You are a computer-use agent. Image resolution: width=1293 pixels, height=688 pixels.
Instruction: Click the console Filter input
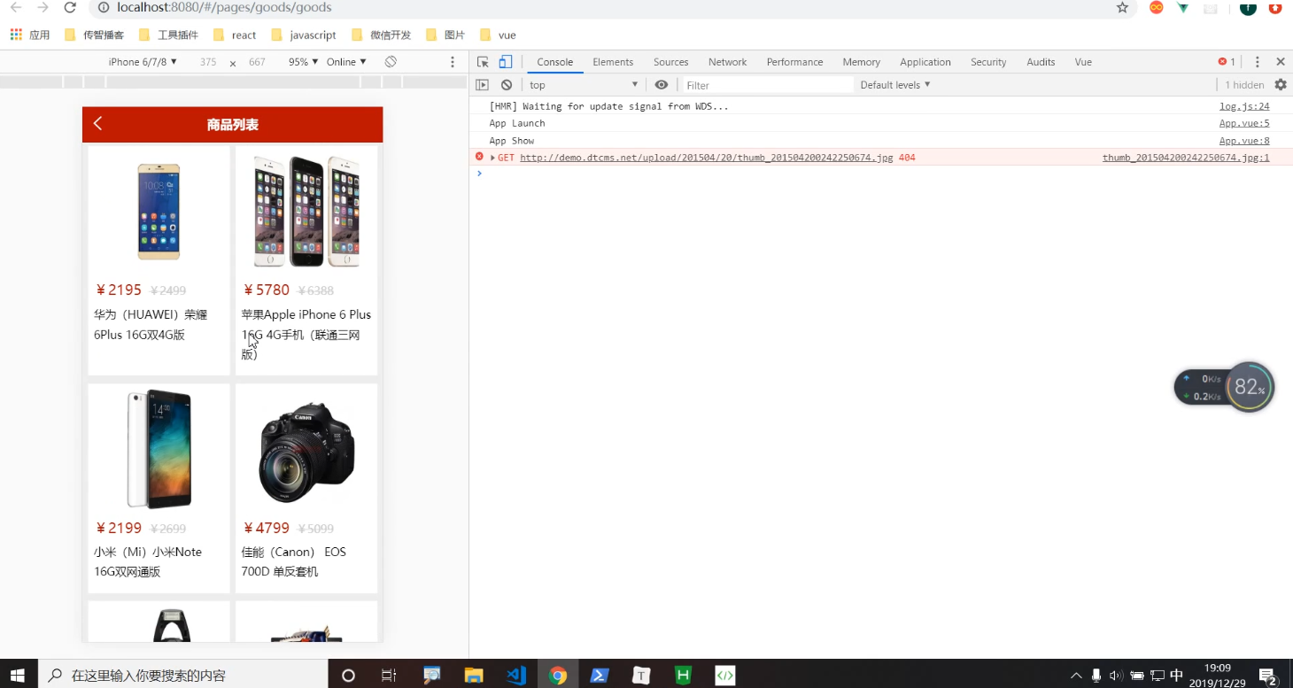pyautogui.click(x=767, y=85)
